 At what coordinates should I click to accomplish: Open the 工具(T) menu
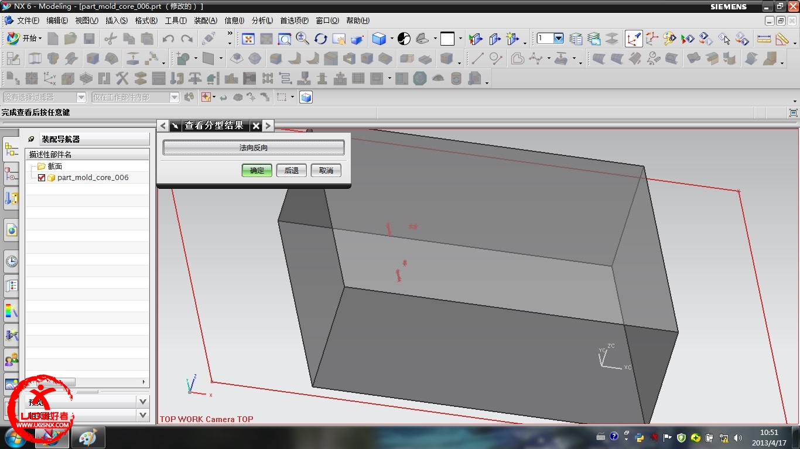[175, 20]
